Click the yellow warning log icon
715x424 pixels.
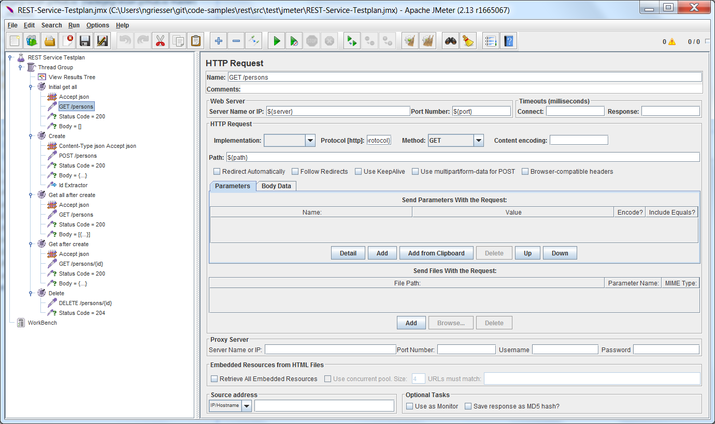tap(672, 42)
